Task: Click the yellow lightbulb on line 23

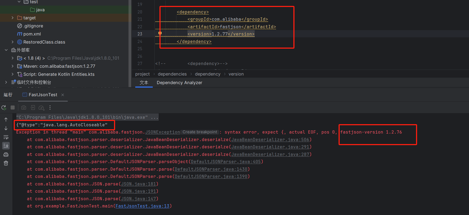Action: (160, 33)
